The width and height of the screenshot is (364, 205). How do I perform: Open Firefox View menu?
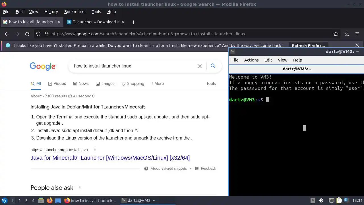point(34,12)
